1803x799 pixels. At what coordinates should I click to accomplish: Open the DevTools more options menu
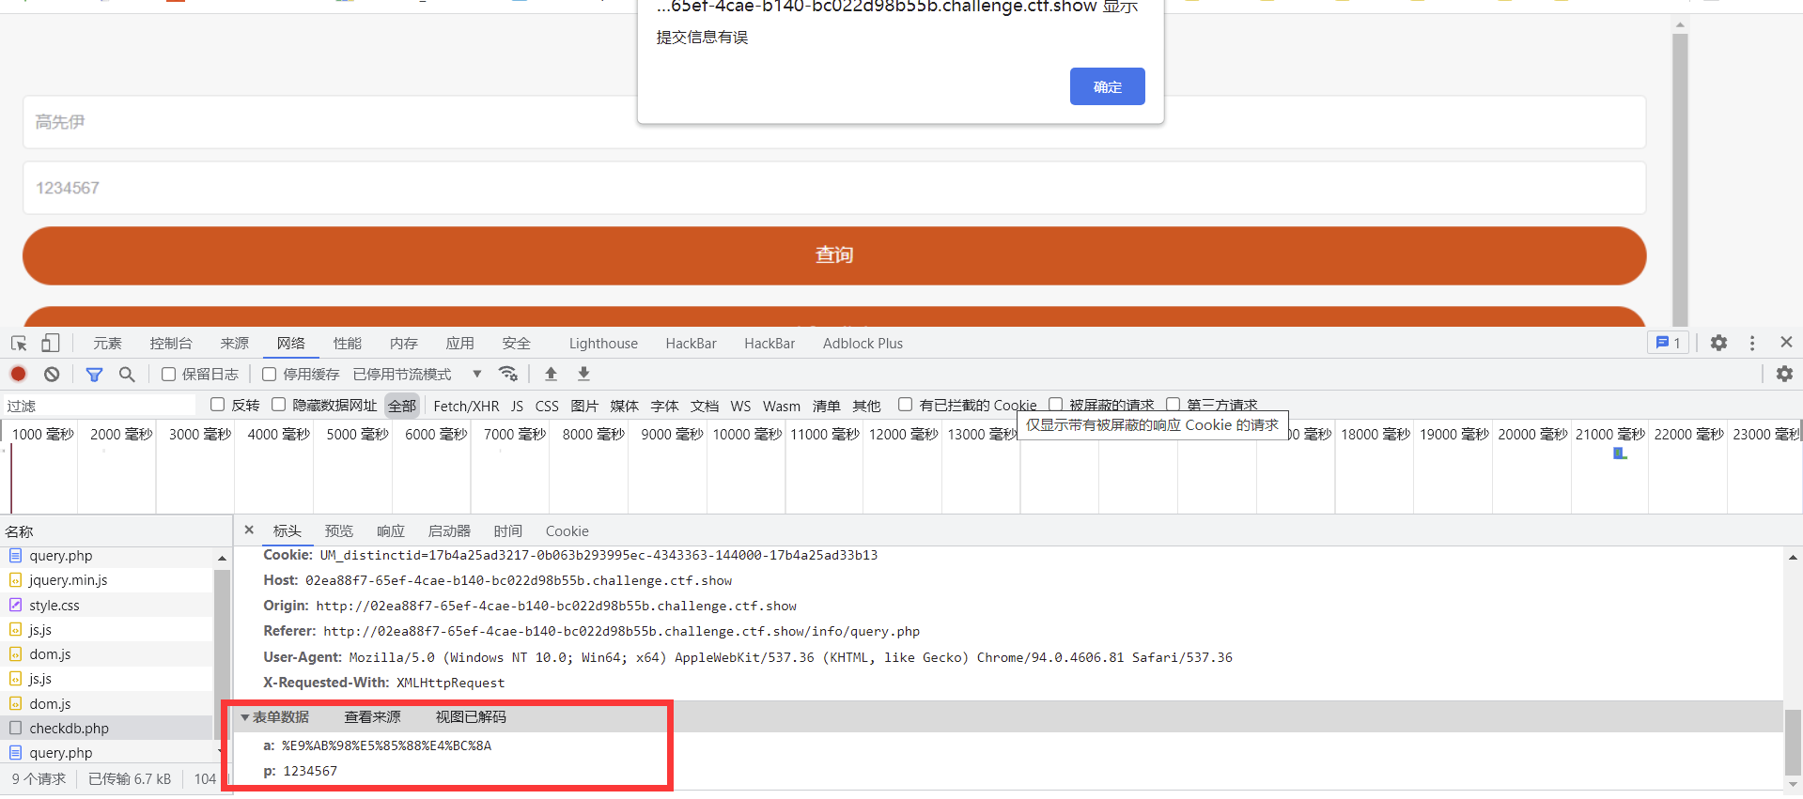click(x=1752, y=343)
